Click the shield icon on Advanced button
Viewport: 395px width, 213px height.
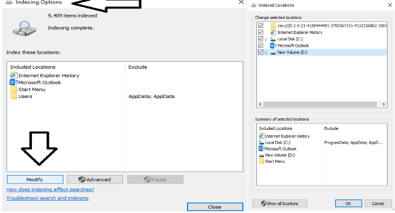tap(82, 179)
